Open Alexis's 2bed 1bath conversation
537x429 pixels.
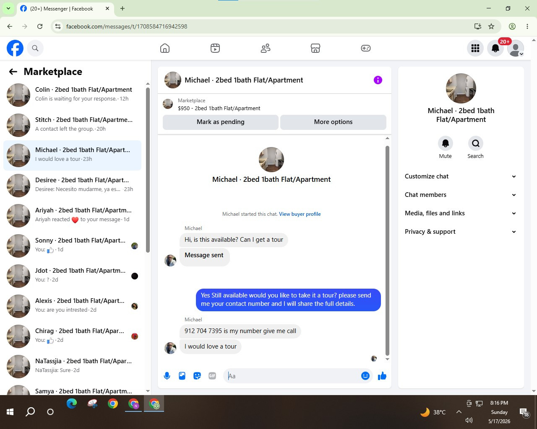(x=72, y=306)
